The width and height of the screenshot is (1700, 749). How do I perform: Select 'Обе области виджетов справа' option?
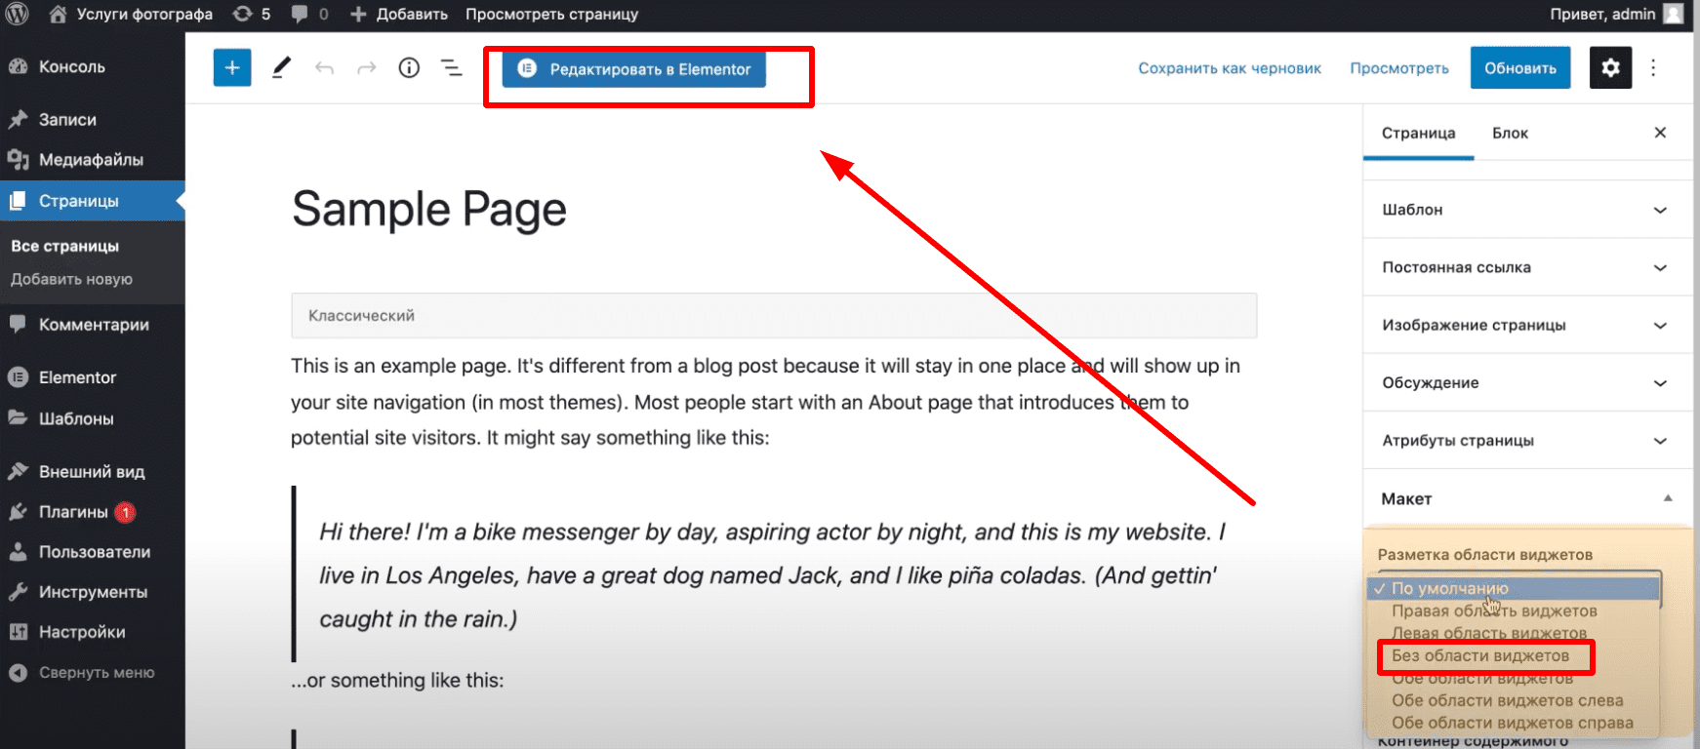[x=1514, y=723]
